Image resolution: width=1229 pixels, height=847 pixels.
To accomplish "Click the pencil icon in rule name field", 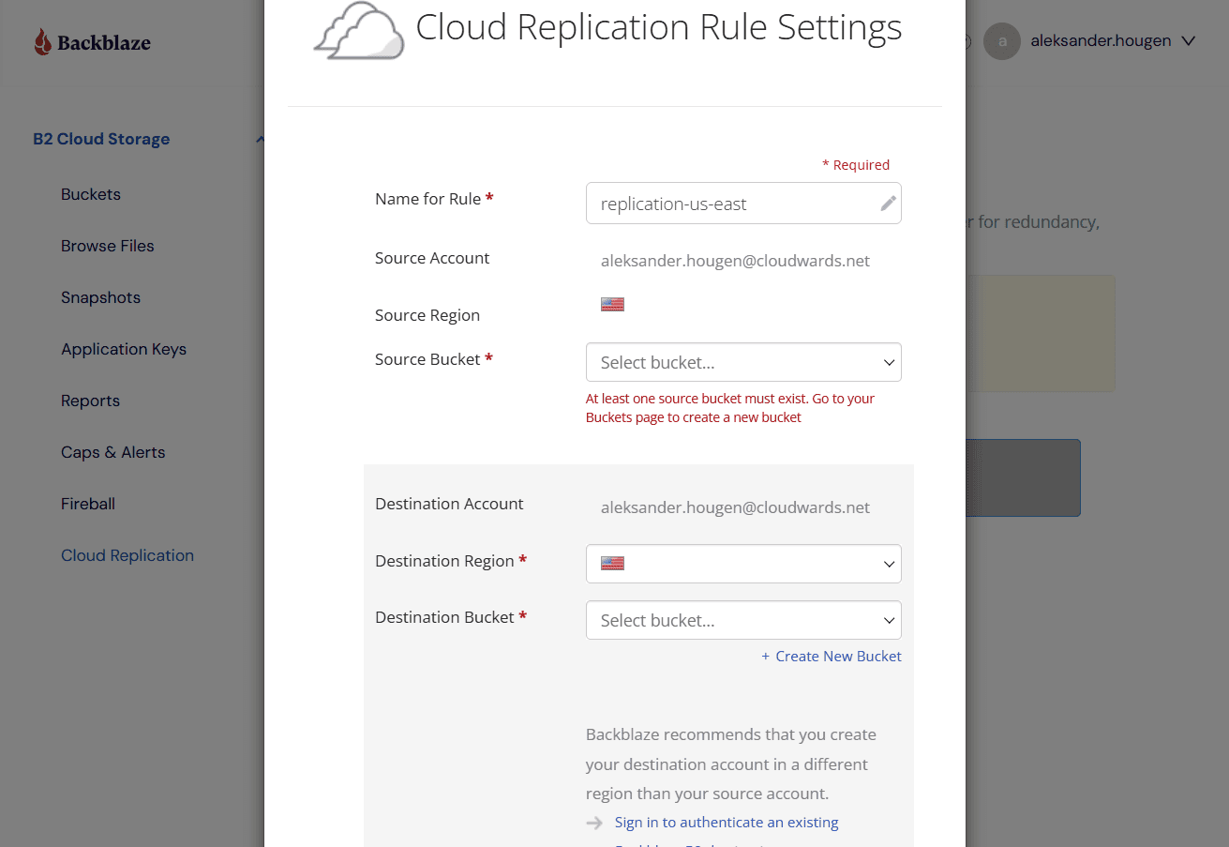I will pos(888,204).
